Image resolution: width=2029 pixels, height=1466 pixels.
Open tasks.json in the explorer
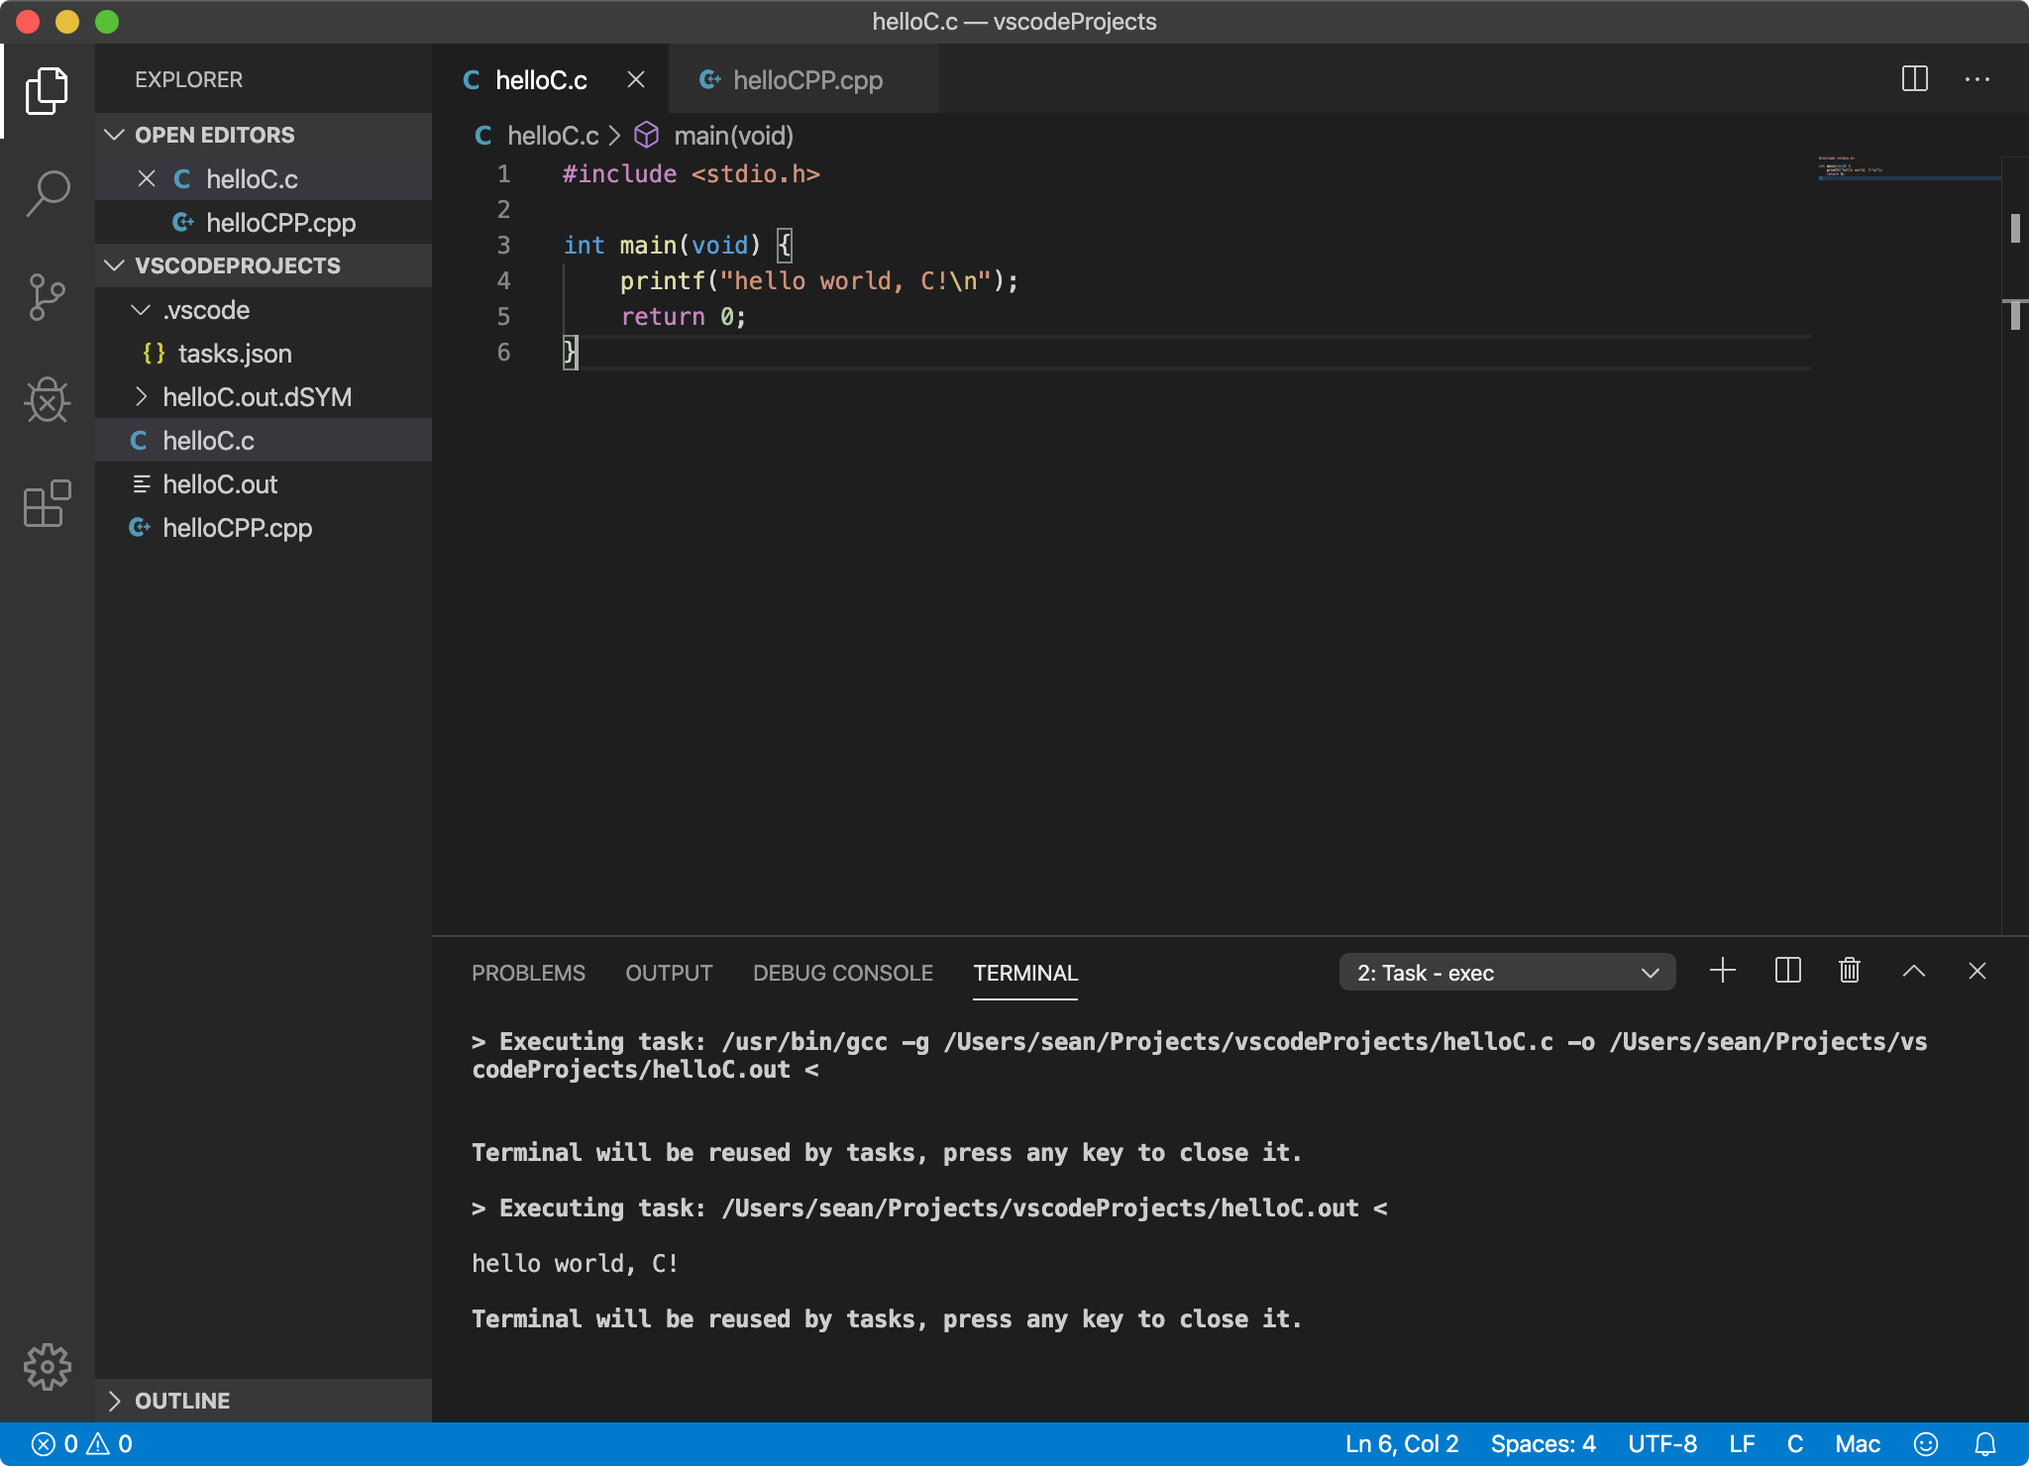click(x=234, y=354)
